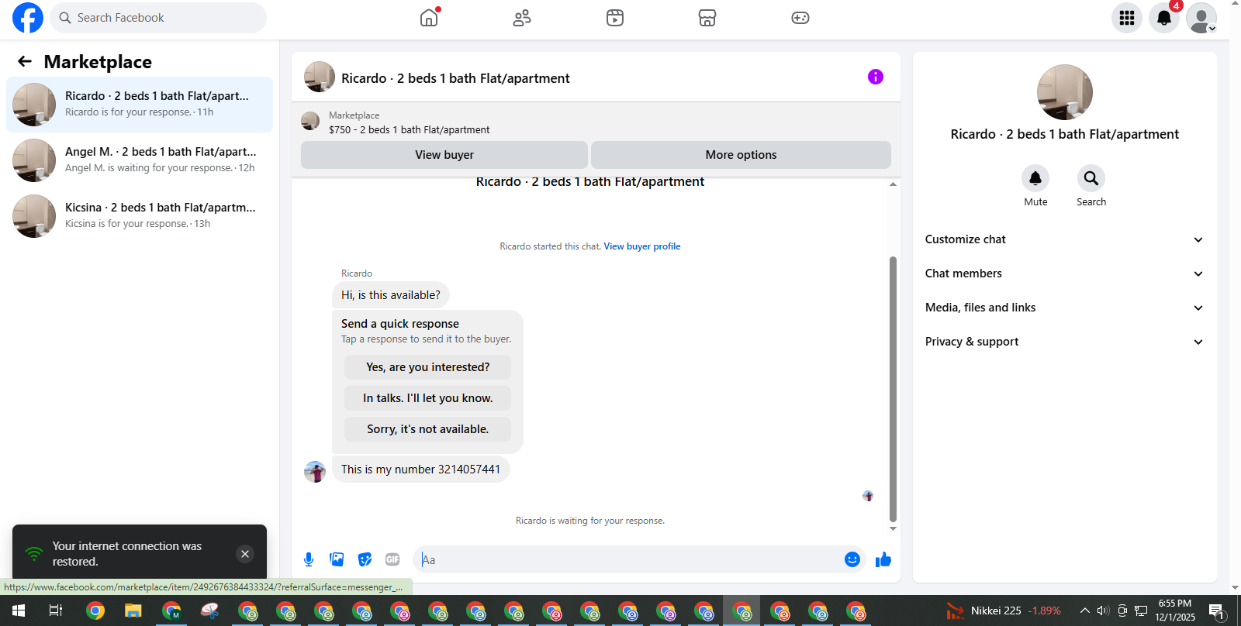The height and width of the screenshot is (626, 1241).
Task: Click the message "This is my number 3214057441"
Action: pyautogui.click(x=421, y=469)
